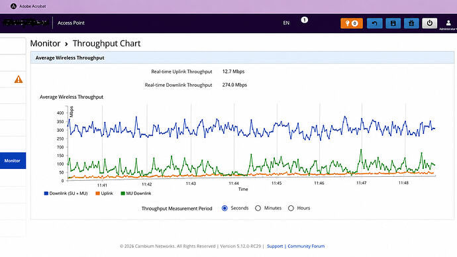This screenshot has width=457, height=257.
Task: Click the undo changes arrow icon
Action: pyautogui.click(x=374, y=23)
